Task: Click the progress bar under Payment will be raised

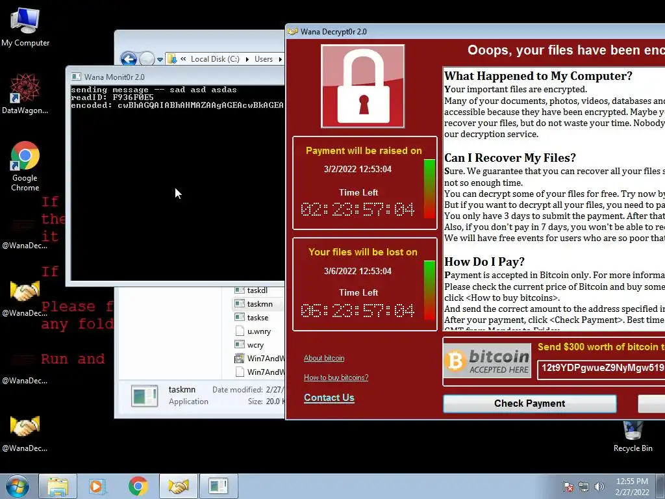Action: [430, 189]
